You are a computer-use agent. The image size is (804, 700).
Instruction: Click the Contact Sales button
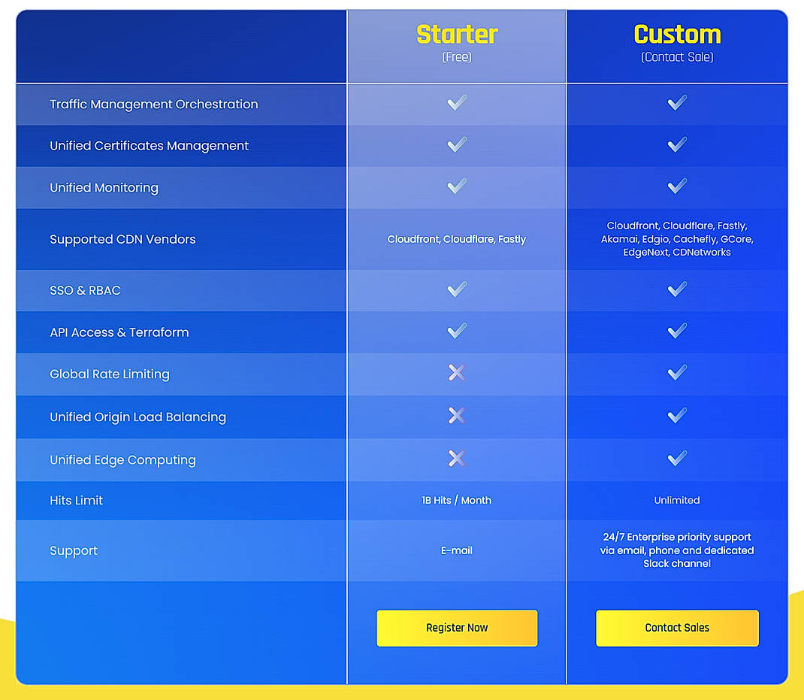[x=676, y=628]
